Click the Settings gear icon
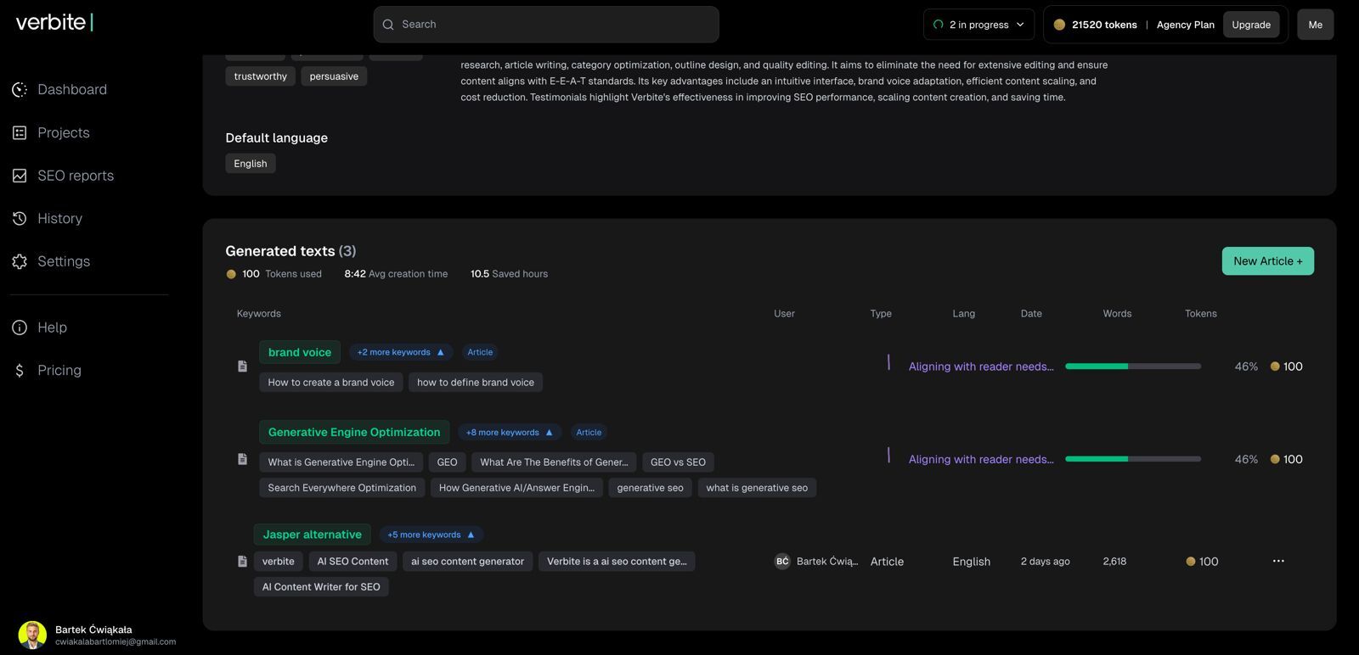This screenshot has height=655, width=1359. pos(20,261)
